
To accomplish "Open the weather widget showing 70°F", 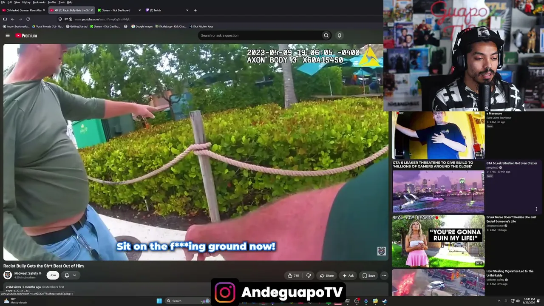I will point(15,301).
